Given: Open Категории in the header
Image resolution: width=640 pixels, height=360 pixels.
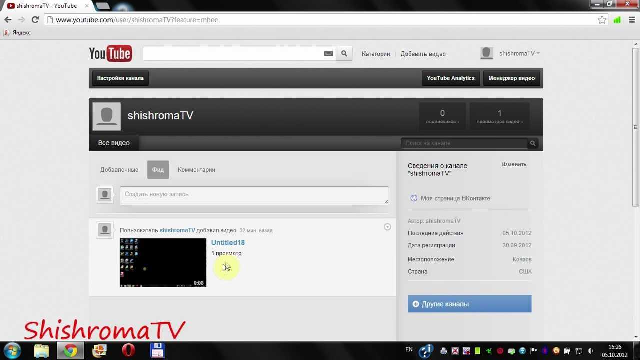Looking at the screenshot, I should click(x=376, y=54).
